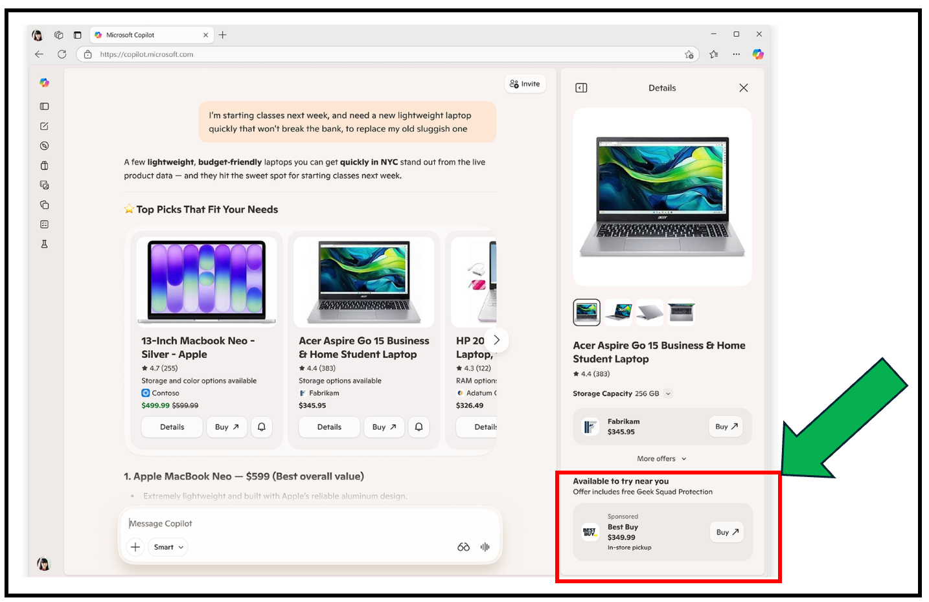Click the "1. Apple MacBook Neo — $599" heading
The width and height of the screenshot is (929, 602).
244,476
